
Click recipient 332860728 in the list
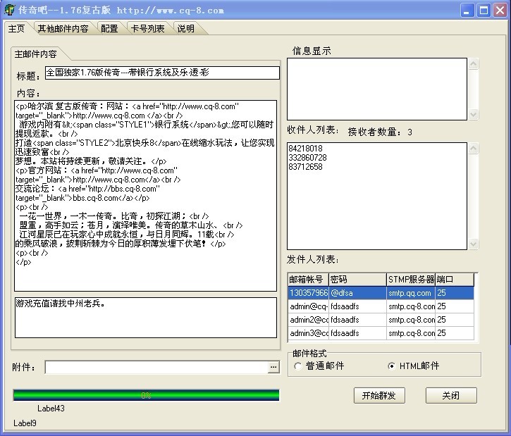pos(306,158)
